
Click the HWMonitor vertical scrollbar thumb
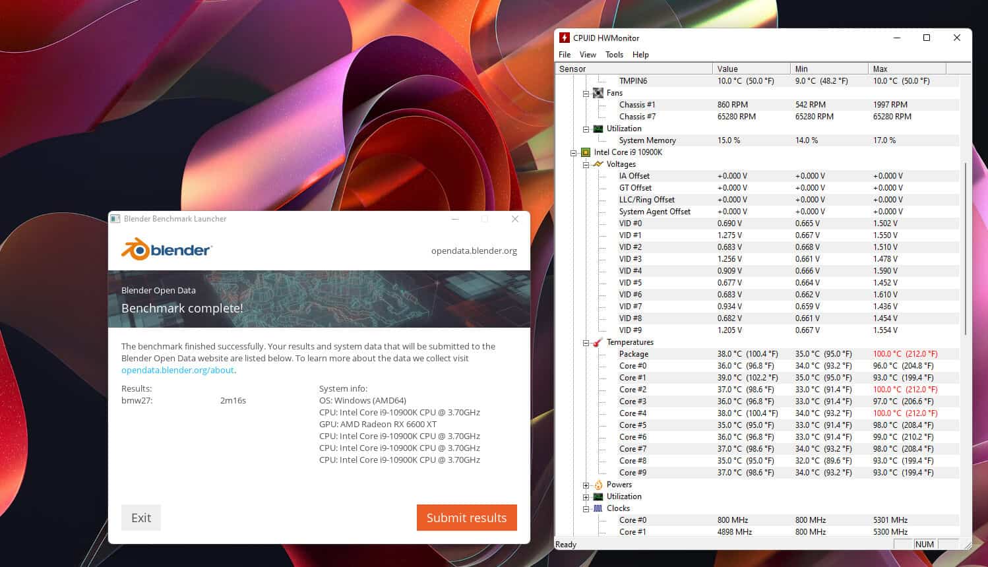tap(965, 249)
